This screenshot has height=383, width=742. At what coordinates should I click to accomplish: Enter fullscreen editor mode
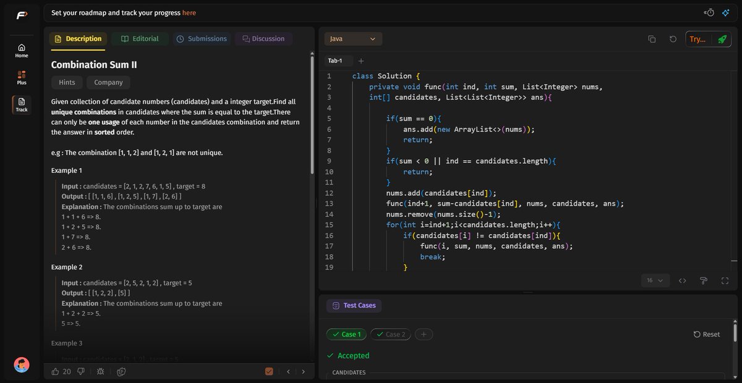pos(725,280)
